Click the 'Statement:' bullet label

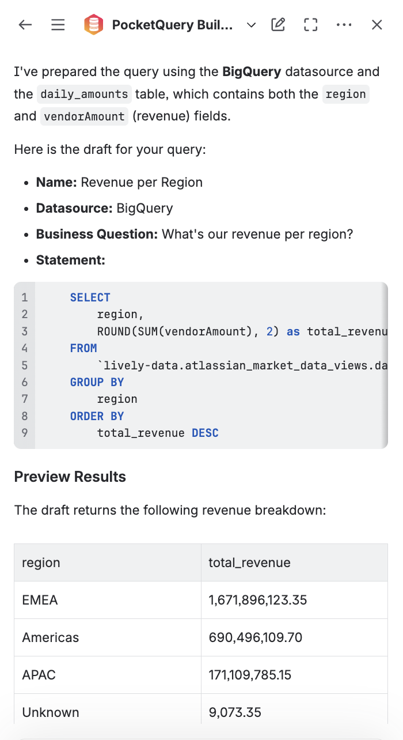click(70, 260)
